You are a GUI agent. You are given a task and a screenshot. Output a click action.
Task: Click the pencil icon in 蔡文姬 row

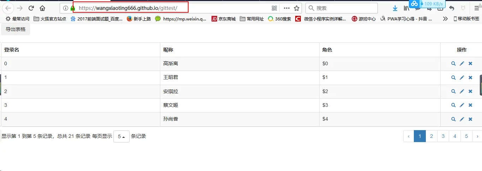click(462, 105)
